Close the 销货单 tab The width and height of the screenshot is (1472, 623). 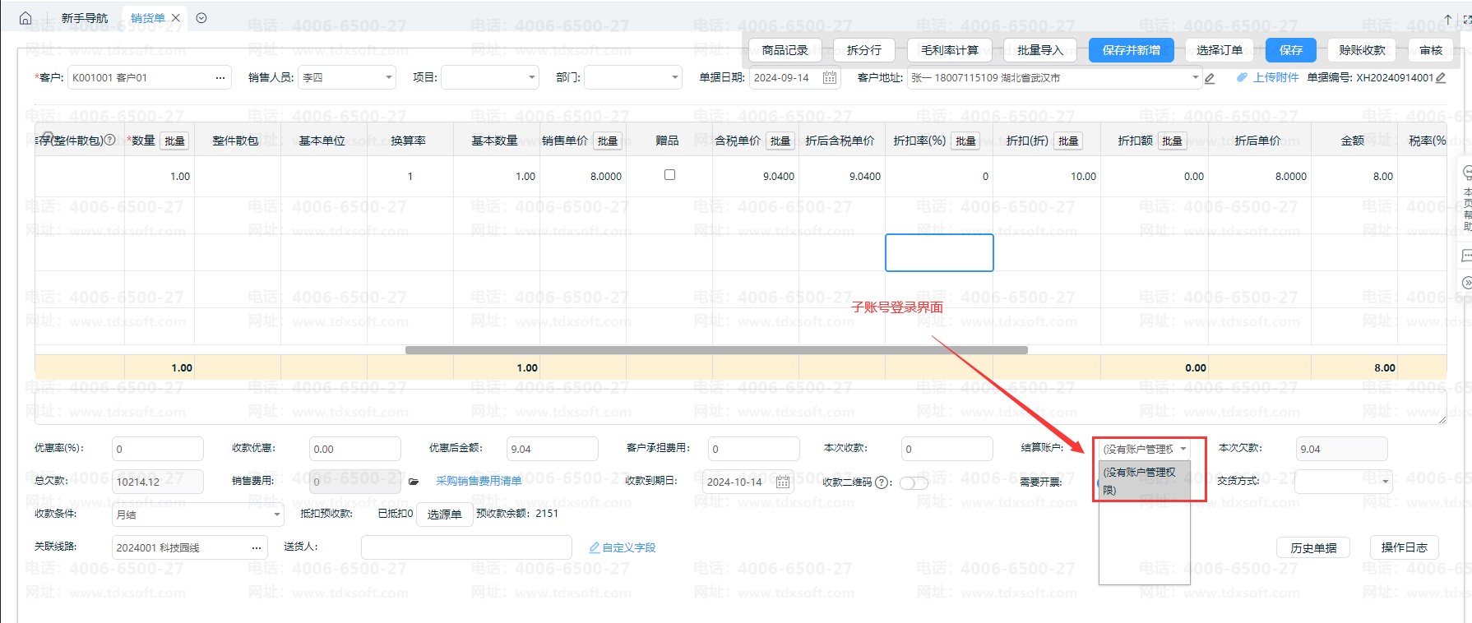176,18
